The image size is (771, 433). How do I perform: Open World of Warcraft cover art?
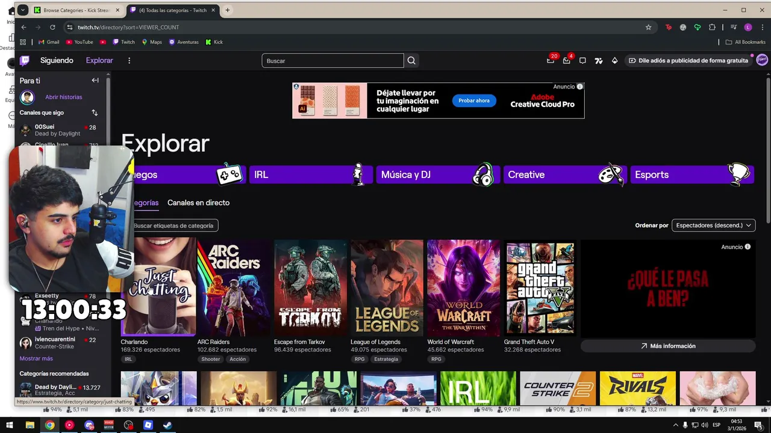coord(463,288)
